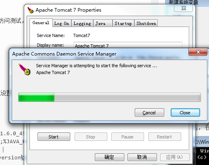Screen dimensions: 209x165
Task: Click the 取消 button in Properties
Action: [x=142, y=157]
